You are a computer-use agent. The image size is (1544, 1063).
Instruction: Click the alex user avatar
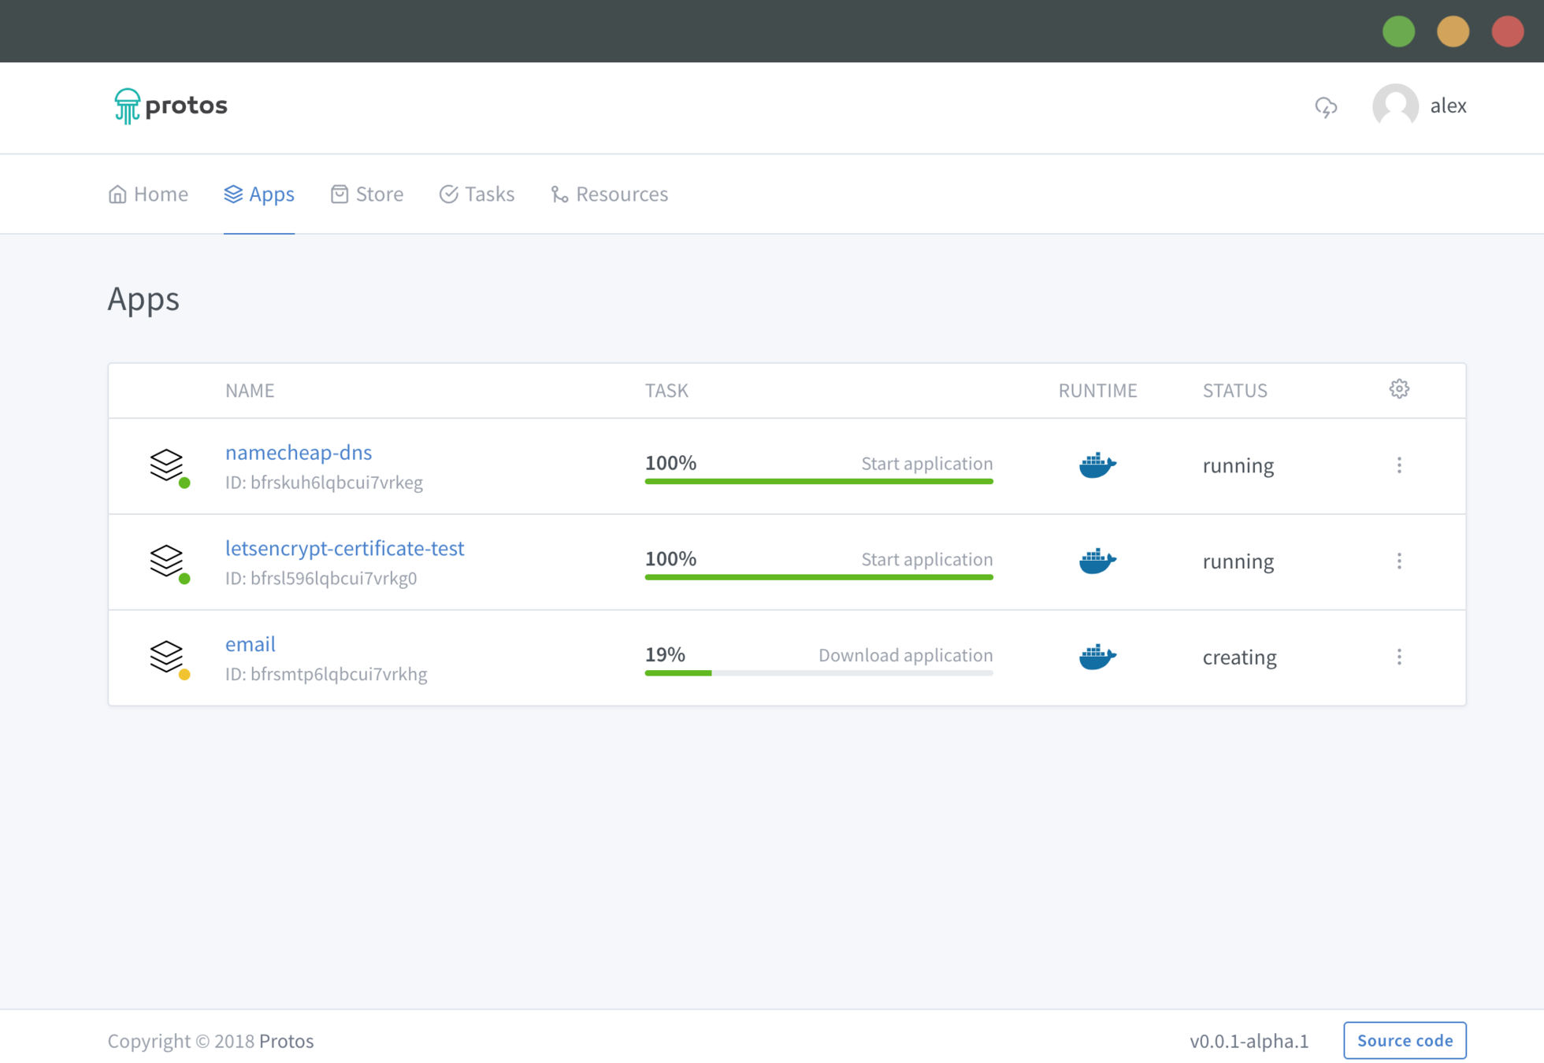[x=1395, y=106]
